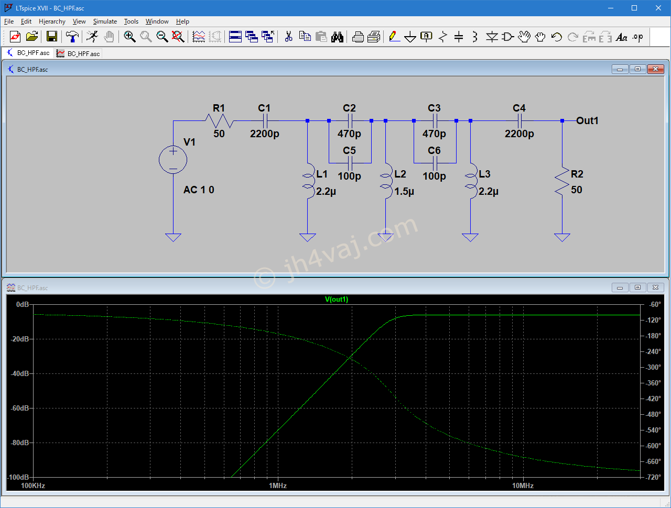Select the Drag closed-hand tool
Screen dimensions: 671x508
coord(540,37)
